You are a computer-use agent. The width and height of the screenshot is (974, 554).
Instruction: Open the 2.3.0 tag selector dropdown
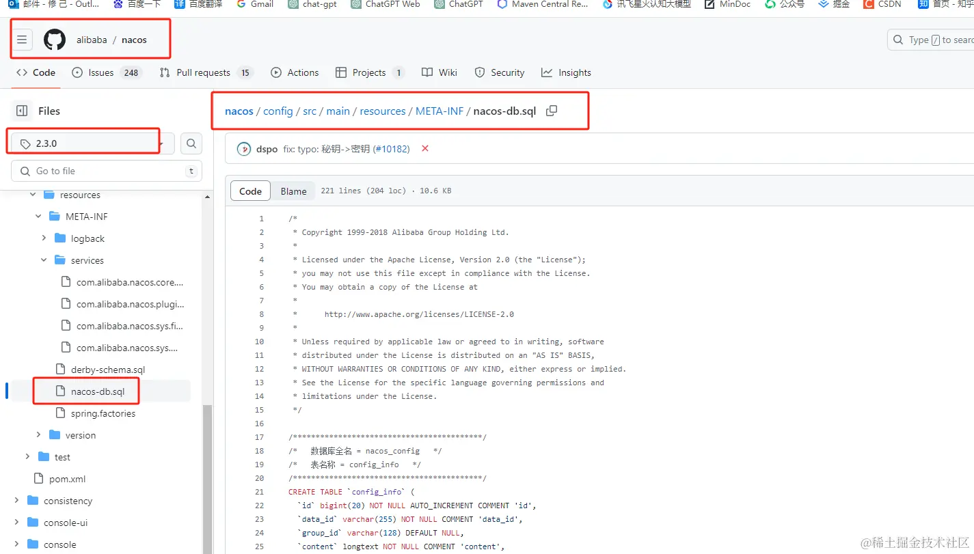click(x=93, y=143)
